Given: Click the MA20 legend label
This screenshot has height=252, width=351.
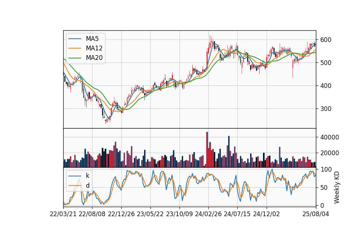Looking at the screenshot, I should tap(94, 58).
